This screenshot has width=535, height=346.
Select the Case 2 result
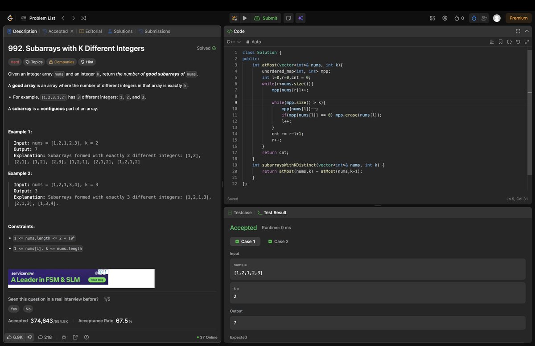[278, 241]
